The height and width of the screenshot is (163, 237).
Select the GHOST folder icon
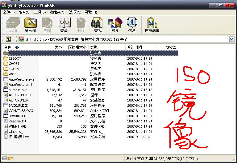(x=6, y=64)
